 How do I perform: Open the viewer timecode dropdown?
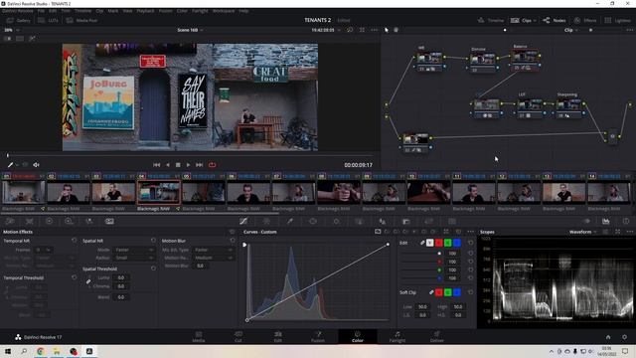(x=326, y=30)
